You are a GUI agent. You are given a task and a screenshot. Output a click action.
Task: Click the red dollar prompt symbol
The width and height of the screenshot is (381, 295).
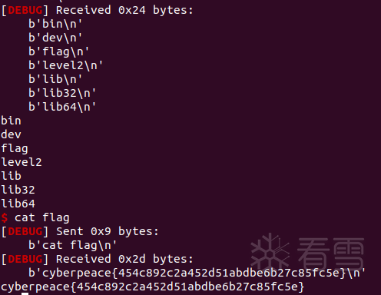coord(5,217)
